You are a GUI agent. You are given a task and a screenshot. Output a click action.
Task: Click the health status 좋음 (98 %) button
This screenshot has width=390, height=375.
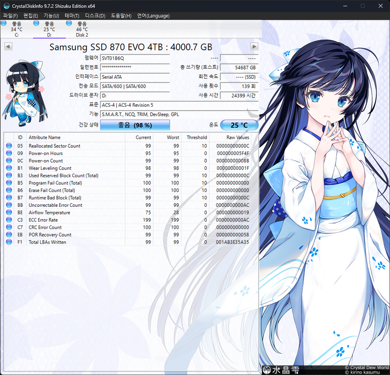click(135, 125)
